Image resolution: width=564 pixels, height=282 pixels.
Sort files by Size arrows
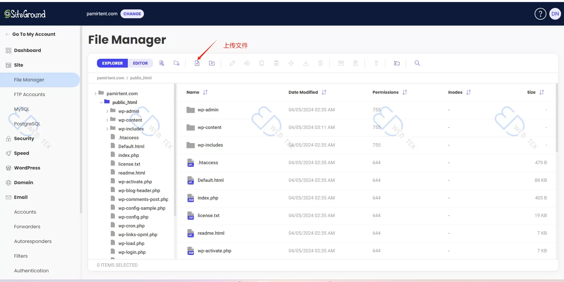(542, 92)
